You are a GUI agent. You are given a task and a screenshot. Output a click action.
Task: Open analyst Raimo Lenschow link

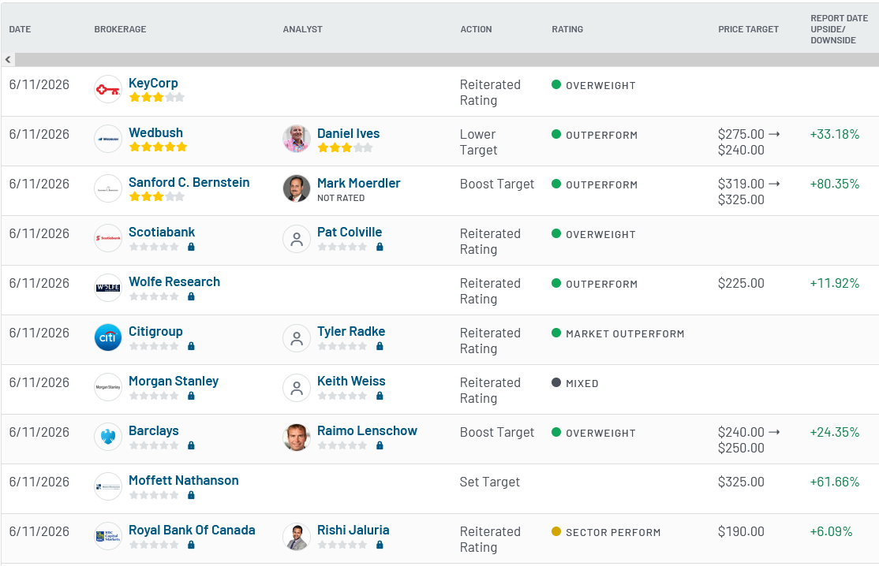pyautogui.click(x=367, y=430)
